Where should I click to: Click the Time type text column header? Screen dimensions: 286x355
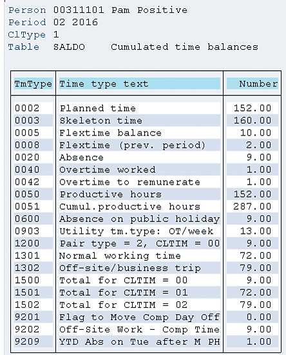tap(139, 84)
